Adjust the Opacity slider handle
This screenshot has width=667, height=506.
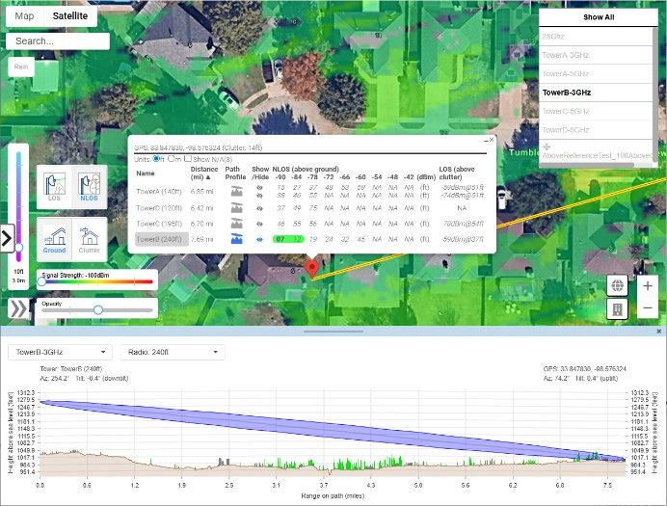(97, 309)
